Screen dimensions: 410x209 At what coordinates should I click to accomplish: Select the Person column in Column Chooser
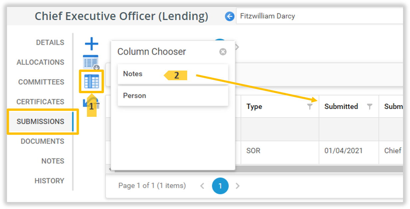tap(135, 96)
